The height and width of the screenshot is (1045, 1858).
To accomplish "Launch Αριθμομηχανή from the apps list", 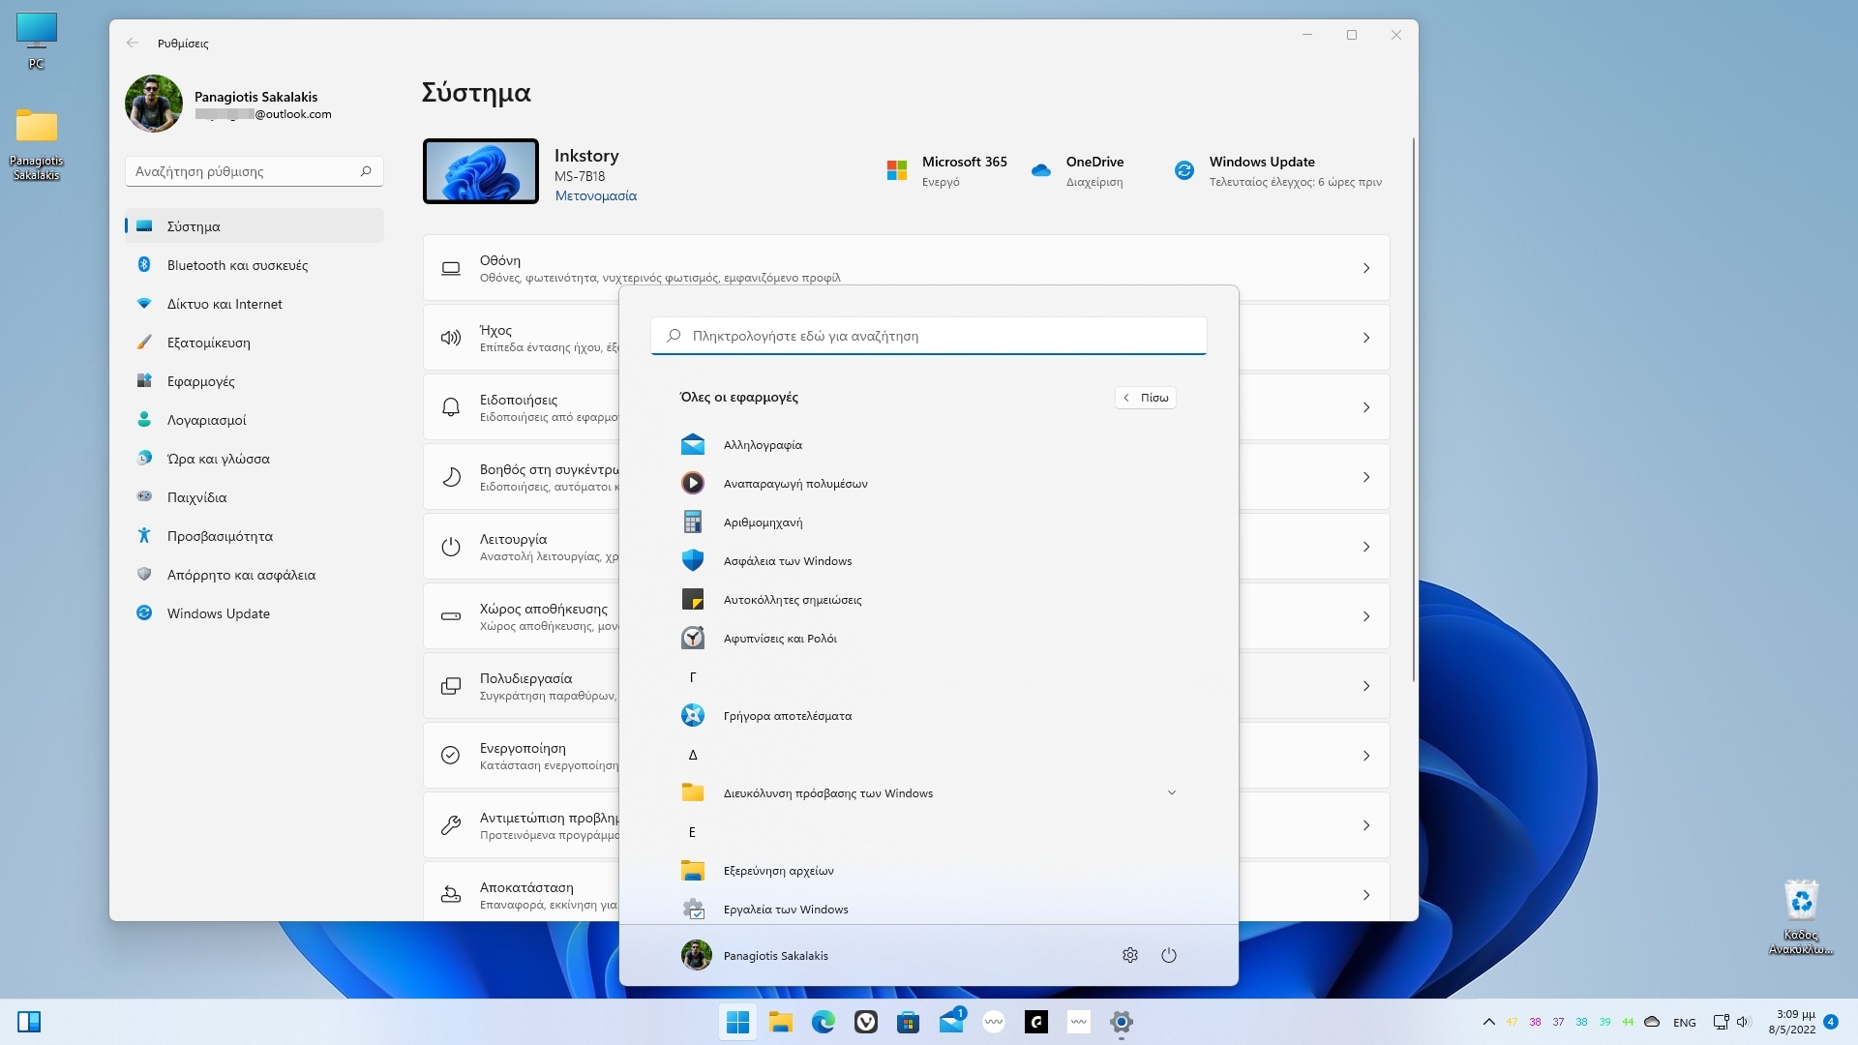I will 764,522.
